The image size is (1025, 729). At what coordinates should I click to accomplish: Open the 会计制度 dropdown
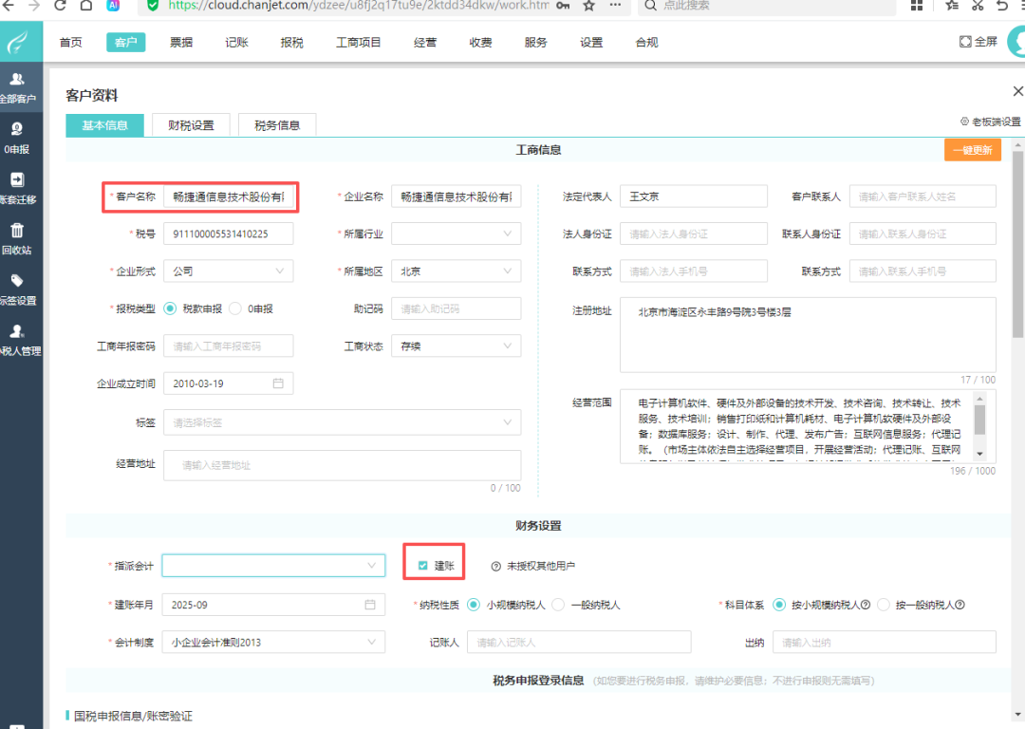click(x=273, y=642)
